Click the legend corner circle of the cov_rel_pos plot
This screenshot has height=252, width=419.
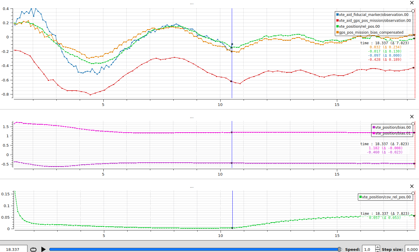(413, 193)
